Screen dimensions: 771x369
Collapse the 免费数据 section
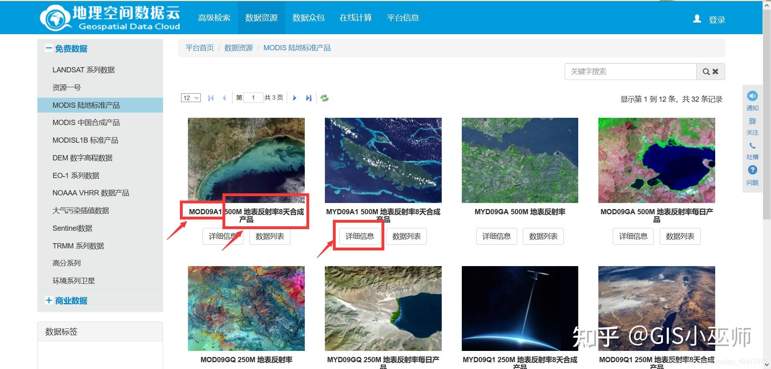(49, 48)
